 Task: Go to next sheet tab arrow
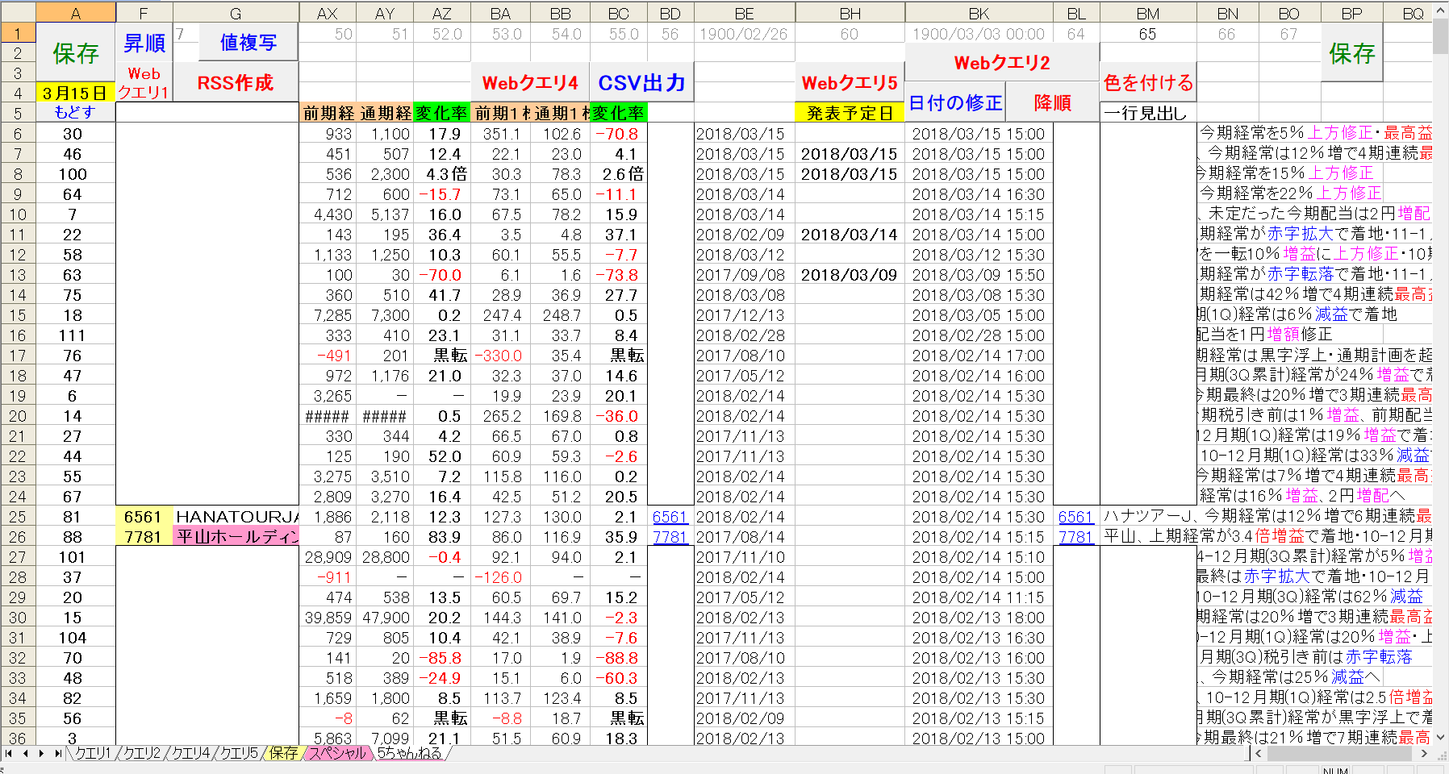click(x=41, y=753)
